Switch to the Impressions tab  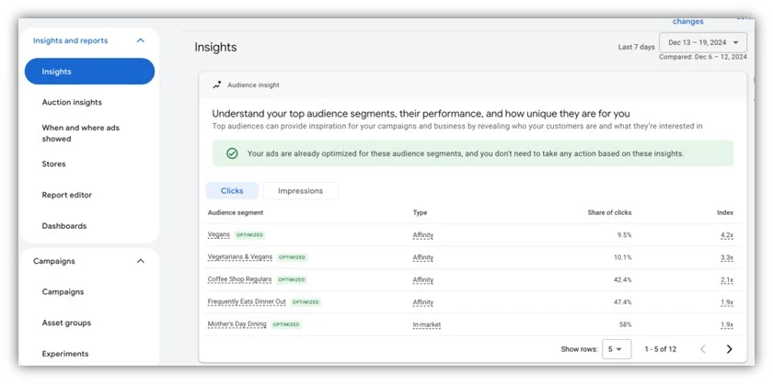pyautogui.click(x=300, y=191)
